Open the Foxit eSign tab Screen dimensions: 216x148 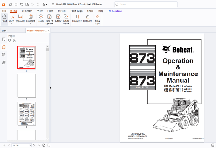(76, 11)
